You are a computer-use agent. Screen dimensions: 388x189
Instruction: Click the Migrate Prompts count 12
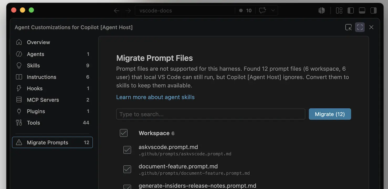coord(87,142)
